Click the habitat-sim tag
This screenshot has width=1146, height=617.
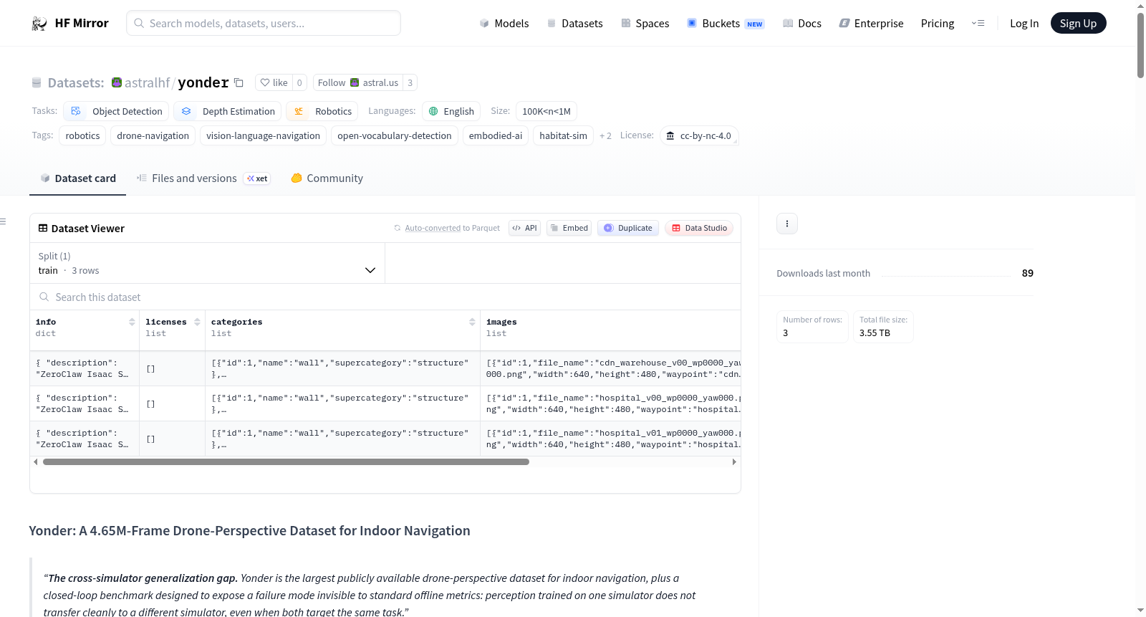tap(563, 135)
